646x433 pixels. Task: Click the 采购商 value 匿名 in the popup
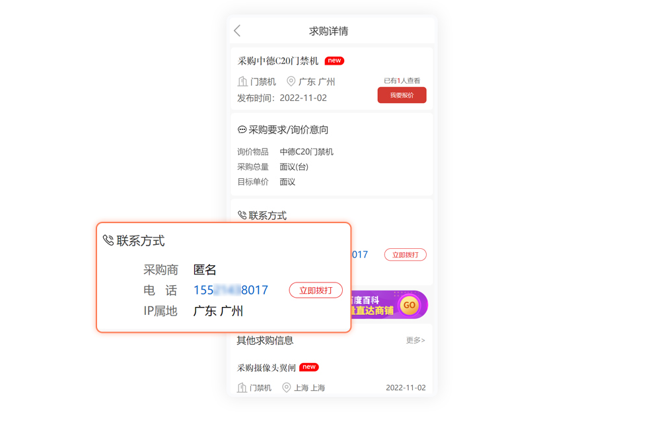coord(205,269)
